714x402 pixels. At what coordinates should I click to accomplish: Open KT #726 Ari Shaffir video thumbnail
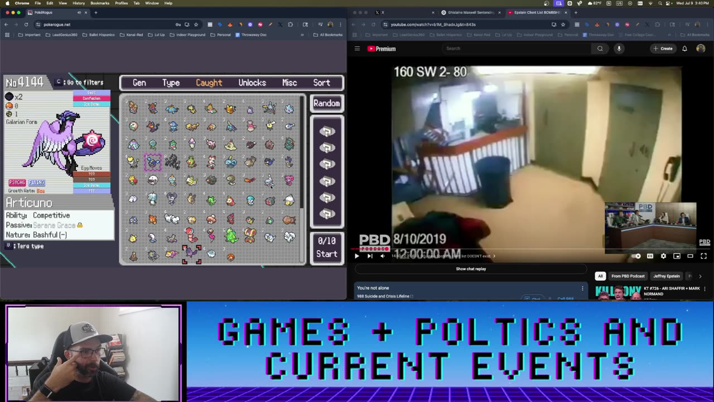click(618, 293)
